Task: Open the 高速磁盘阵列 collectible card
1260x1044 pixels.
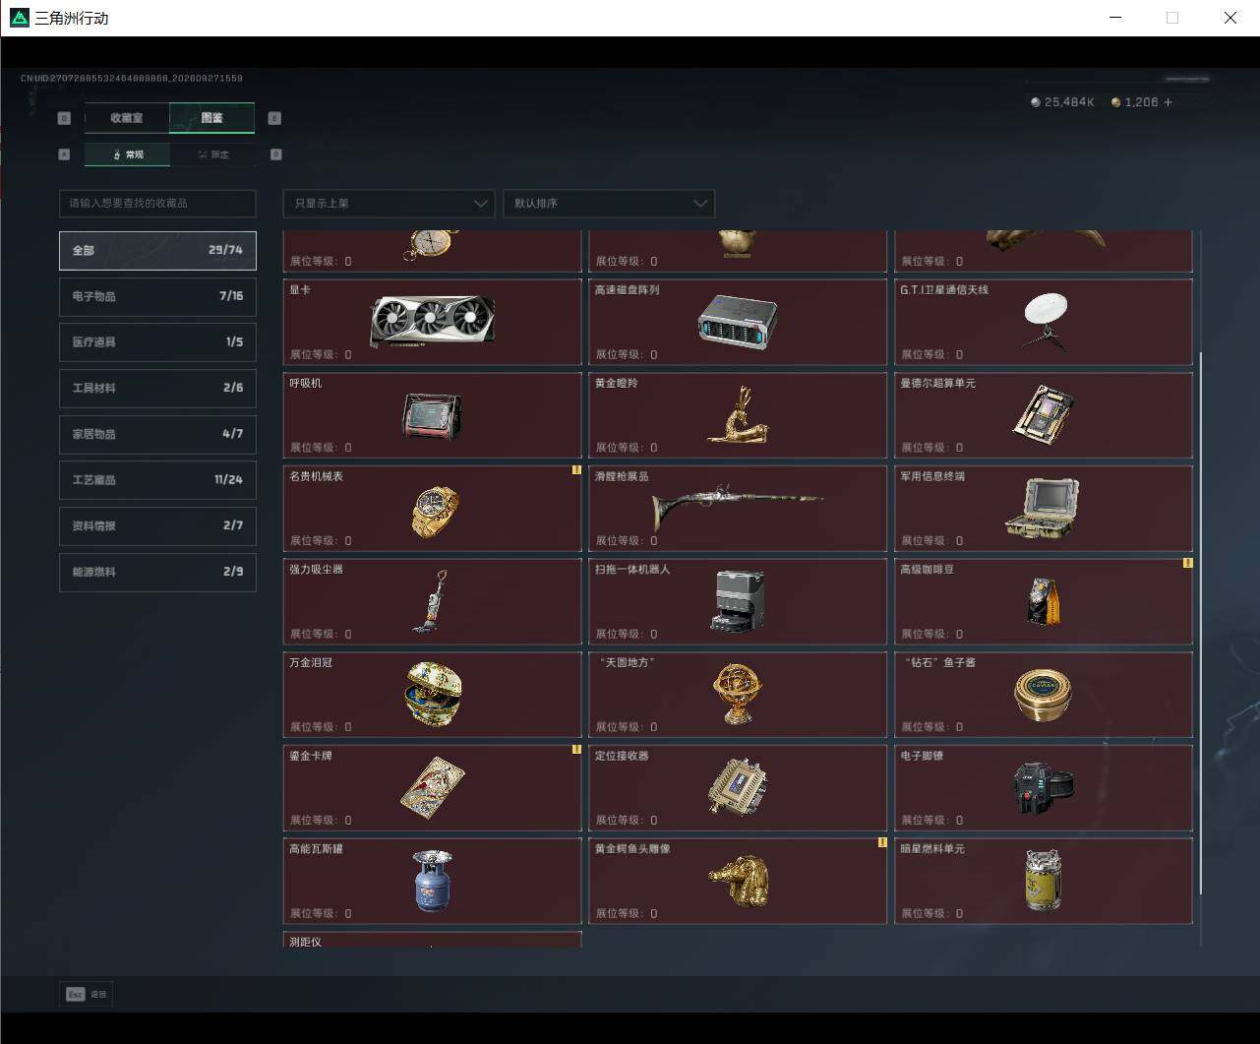Action: (738, 322)
